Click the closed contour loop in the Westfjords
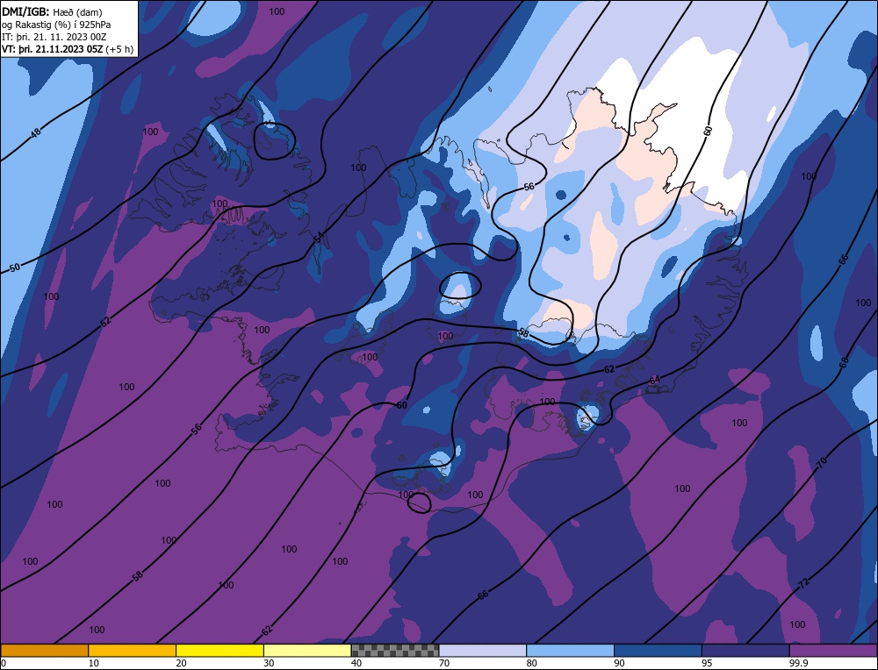 coord(274,141)
